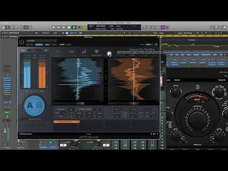Open the View Editor dropdown in plugin
Screen dimensions: 228x171
point(149,45)
